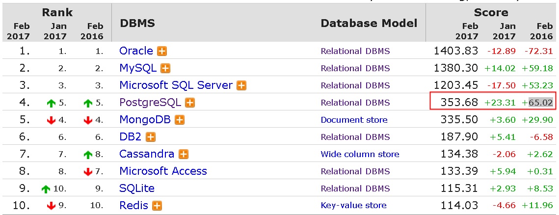
Task: Click the plus icon next to MongoDB
Action: (180, 120)
